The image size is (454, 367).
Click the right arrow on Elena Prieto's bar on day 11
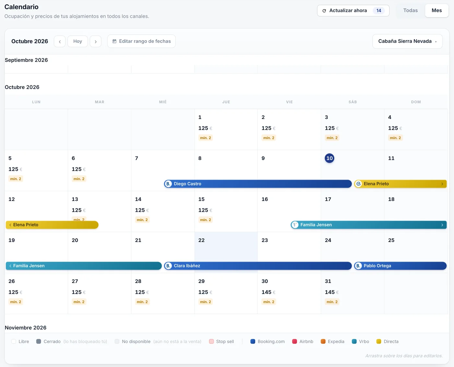442,184
